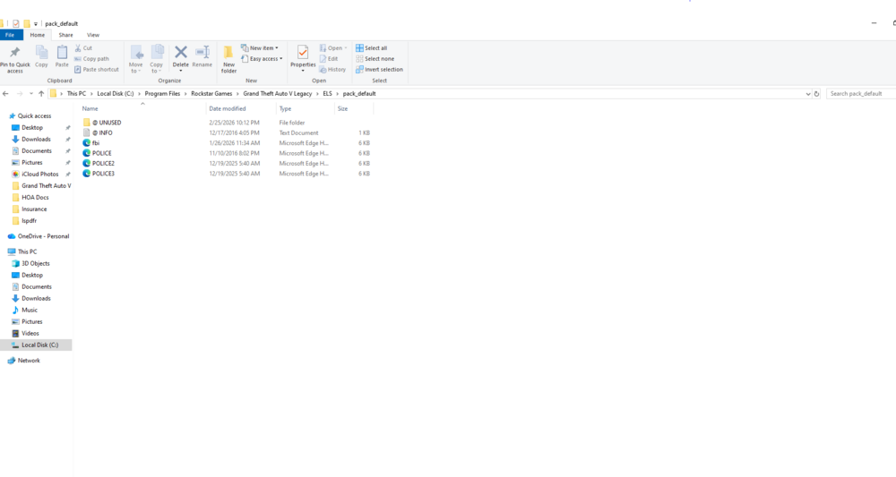Open 3D Objects in sidebar
The width and height of the screenshot is (896, 477).
coord(36,264)
